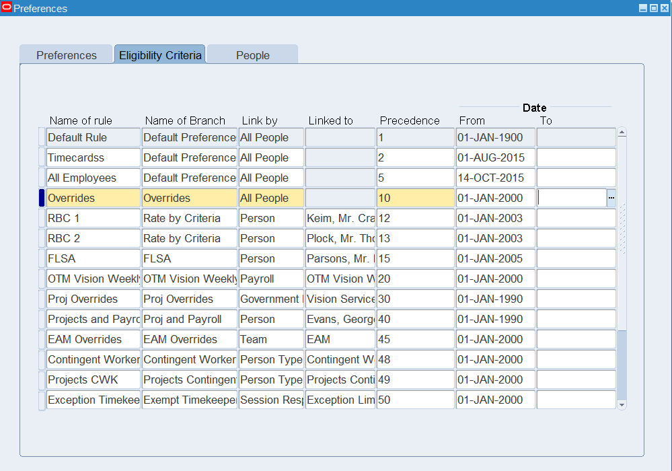672x471 pixels.
Task: Click the From date 01-JAN-1900
Action: (x=496, y=137)
